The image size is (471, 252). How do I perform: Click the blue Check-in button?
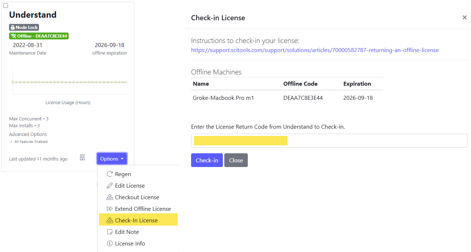[x=207, y=160]
